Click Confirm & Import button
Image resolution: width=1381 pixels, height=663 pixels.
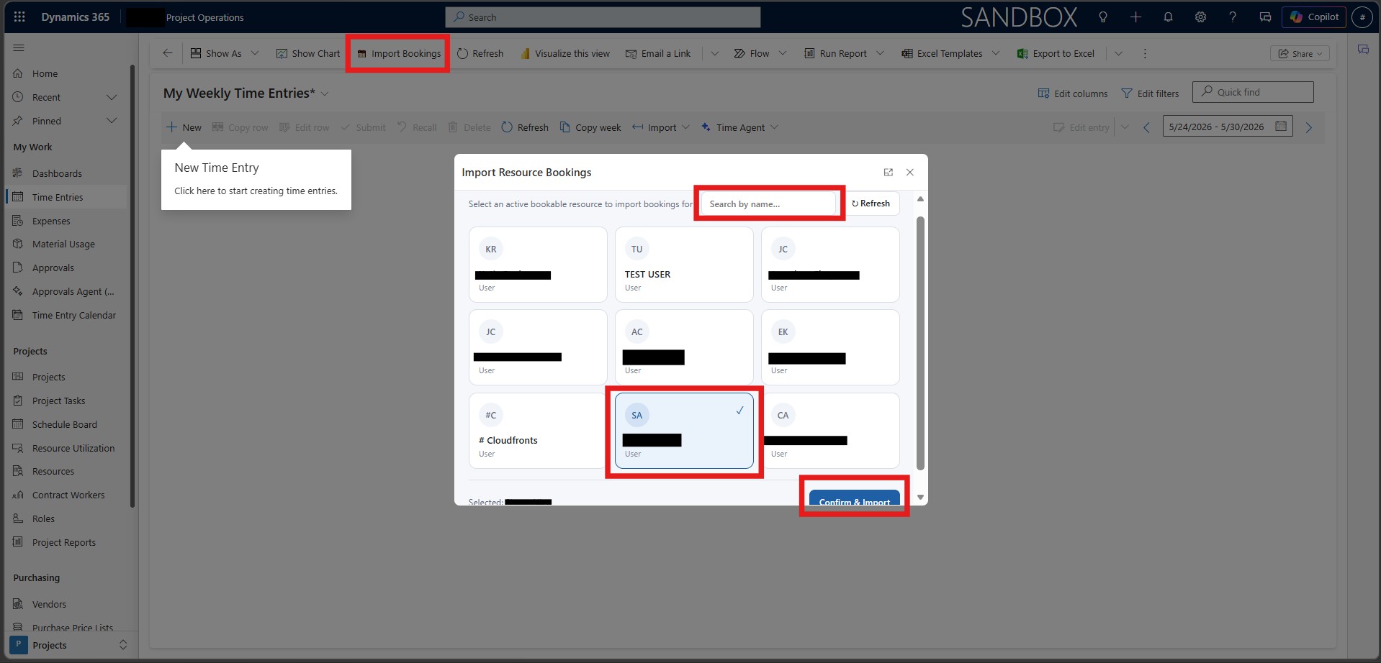click(854, 498)
